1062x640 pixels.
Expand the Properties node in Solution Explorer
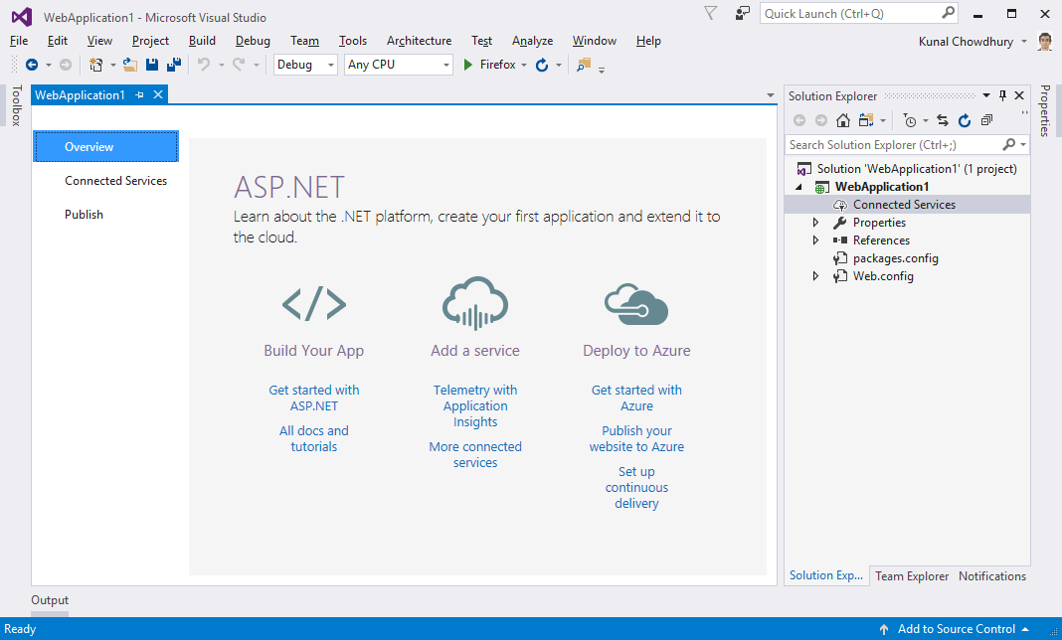[816, 223]
